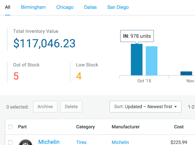Click the orange Low Stock count
The image size is (195, 145).
[x=79, y=76]
